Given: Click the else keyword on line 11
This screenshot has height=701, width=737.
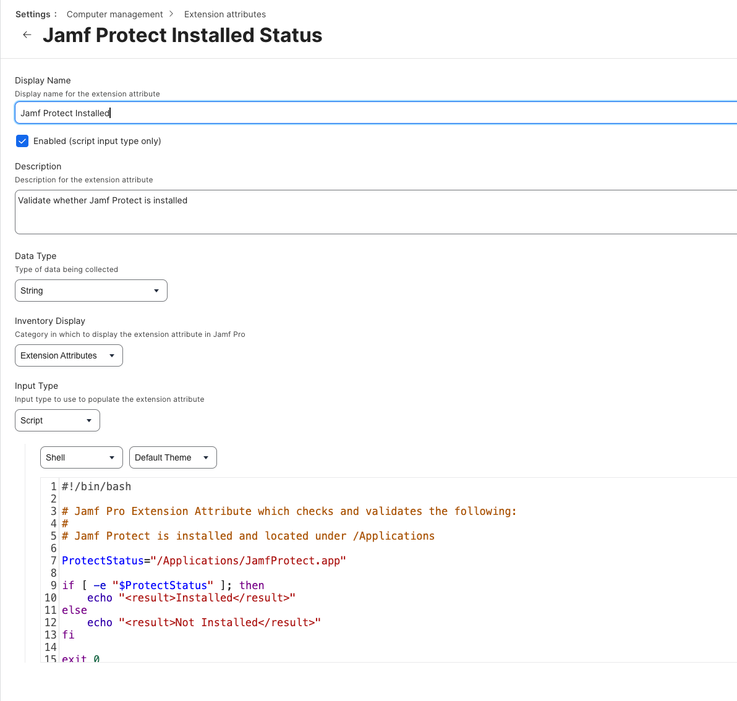Looking at the screenshot, I should (74, 610).
